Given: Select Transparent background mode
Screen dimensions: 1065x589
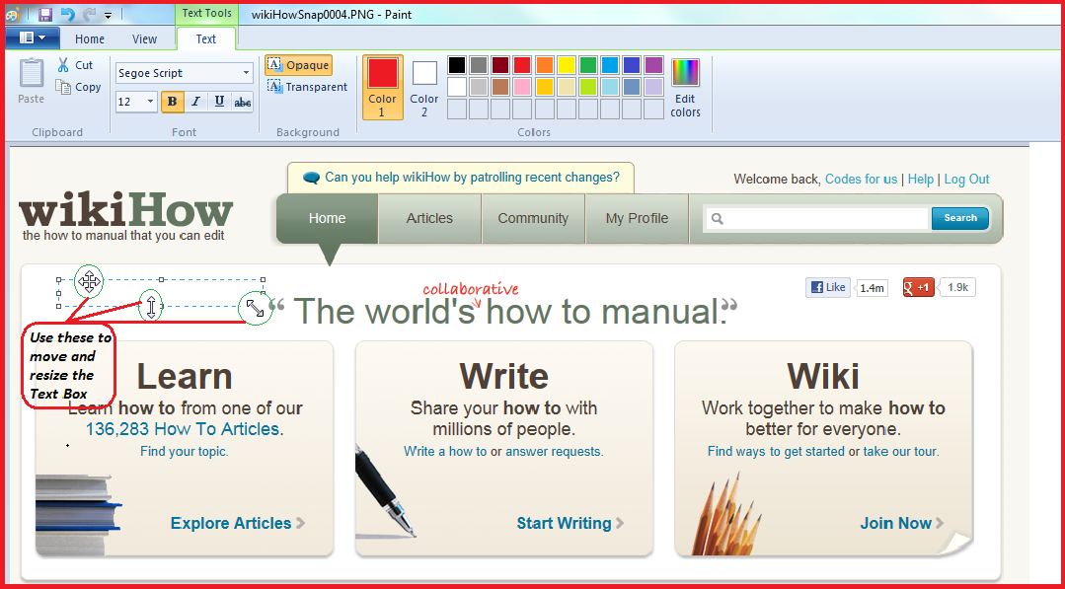Looking at the screenshot, I should point(307,87).
